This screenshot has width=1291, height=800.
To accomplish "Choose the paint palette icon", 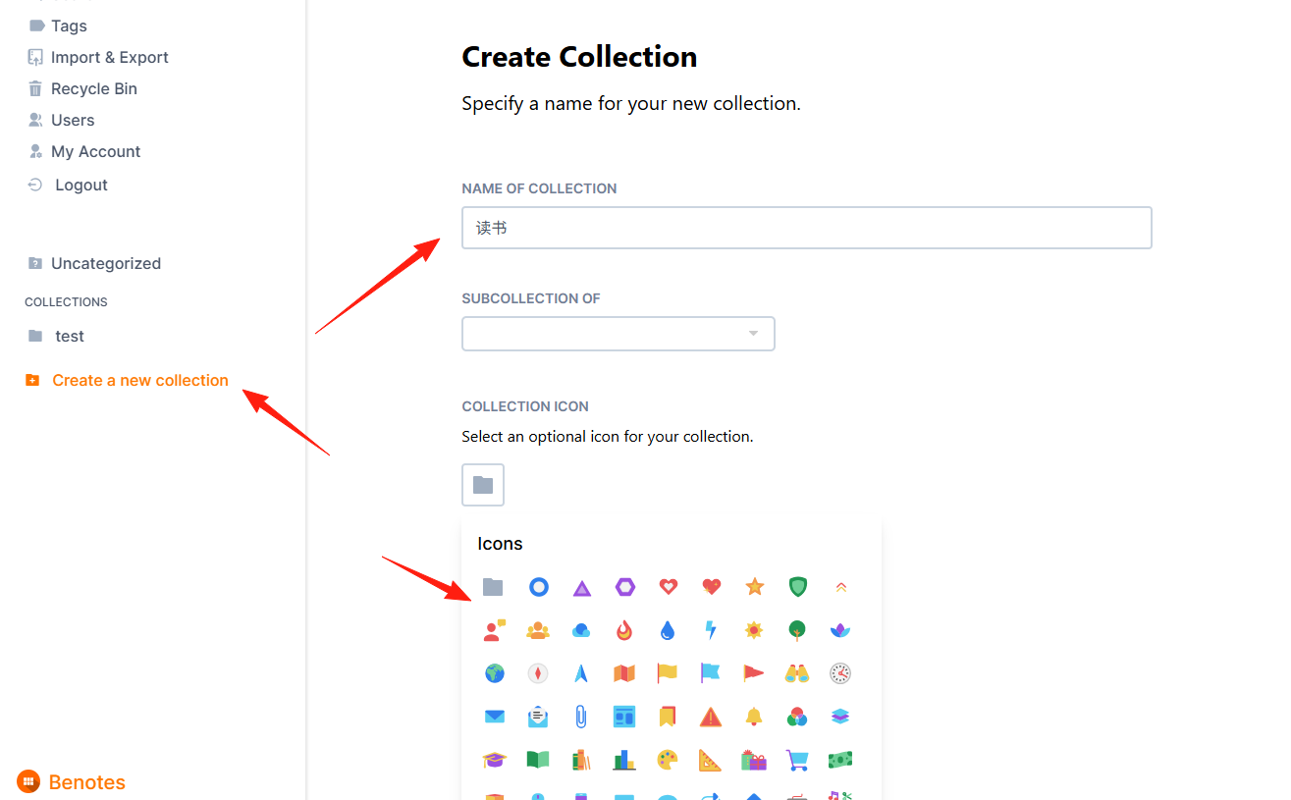I will [668, 760].
